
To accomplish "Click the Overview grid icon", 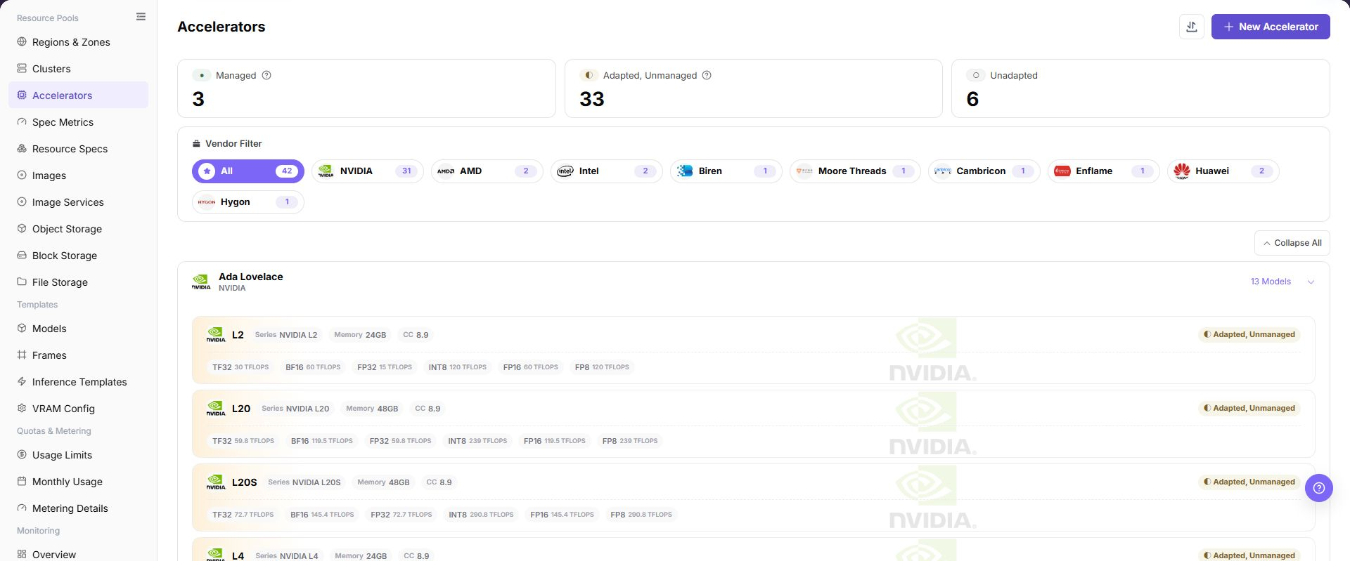I will [22, 555].
